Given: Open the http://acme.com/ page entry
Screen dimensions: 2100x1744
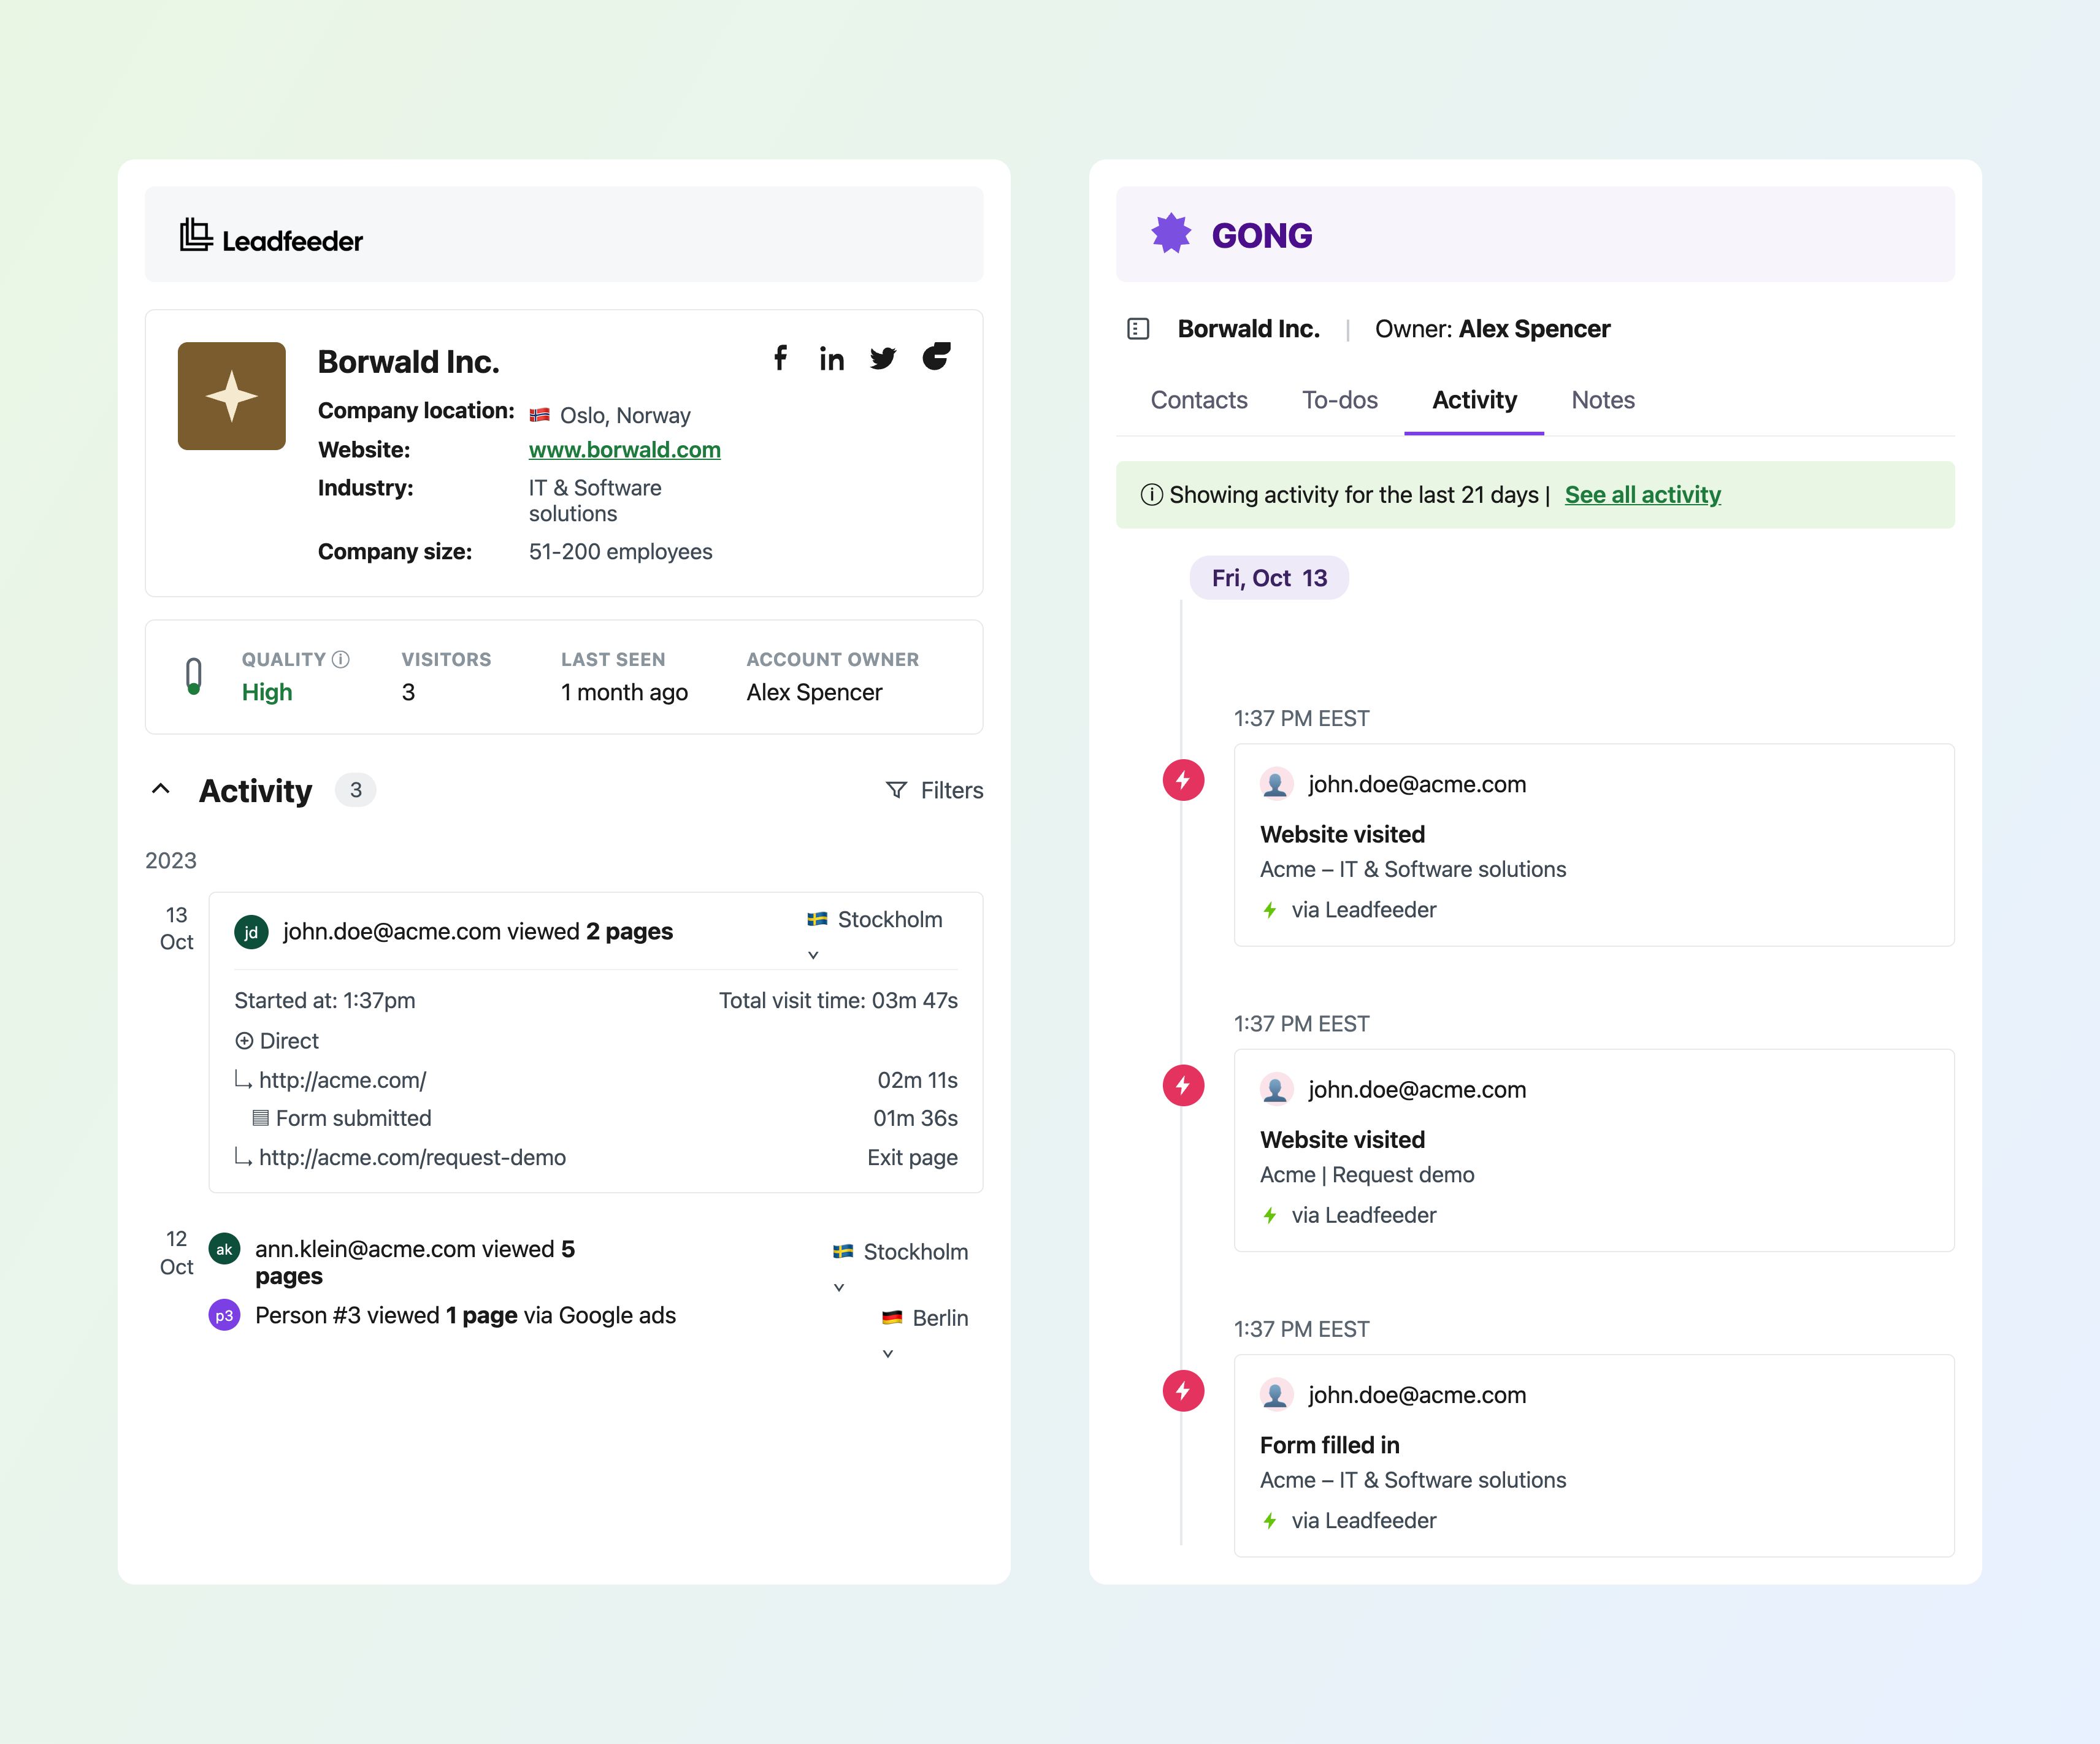Looking at the screenshot, I should click(x=342, y=1080).
